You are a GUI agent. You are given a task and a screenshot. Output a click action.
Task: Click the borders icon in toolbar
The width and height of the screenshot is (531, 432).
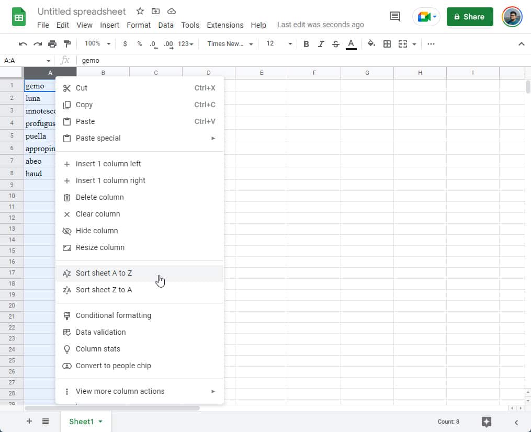pyautogui.click(x=387, y=44)
